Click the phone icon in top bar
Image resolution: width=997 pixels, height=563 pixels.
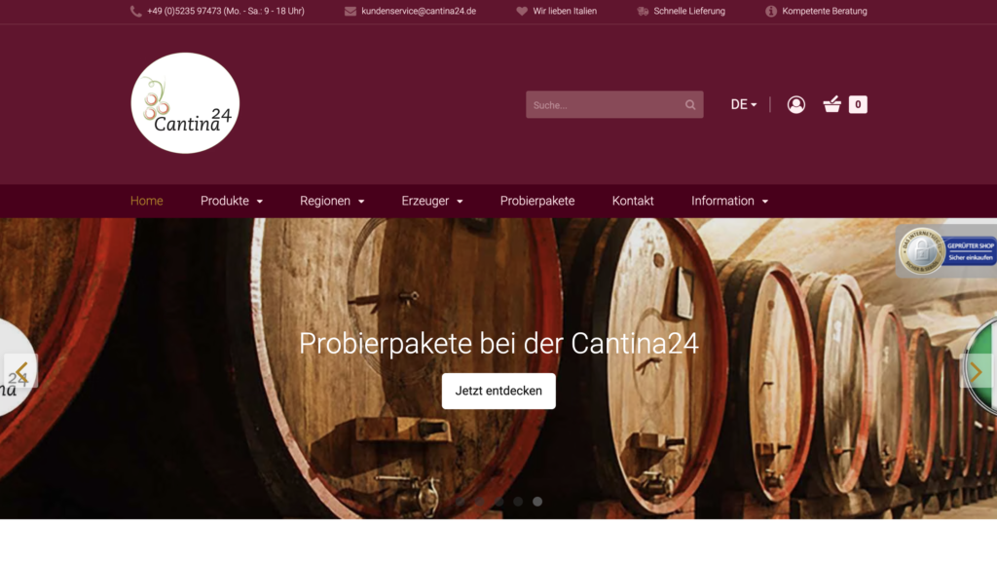135,11
